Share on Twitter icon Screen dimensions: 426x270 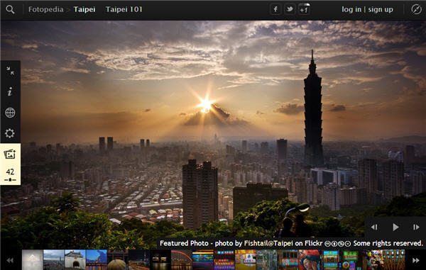(290, 9)
